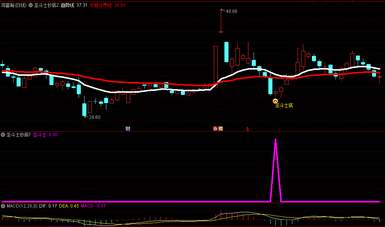Click the 财 info marker icon
The image size is (385, 227).
(128, 129)
